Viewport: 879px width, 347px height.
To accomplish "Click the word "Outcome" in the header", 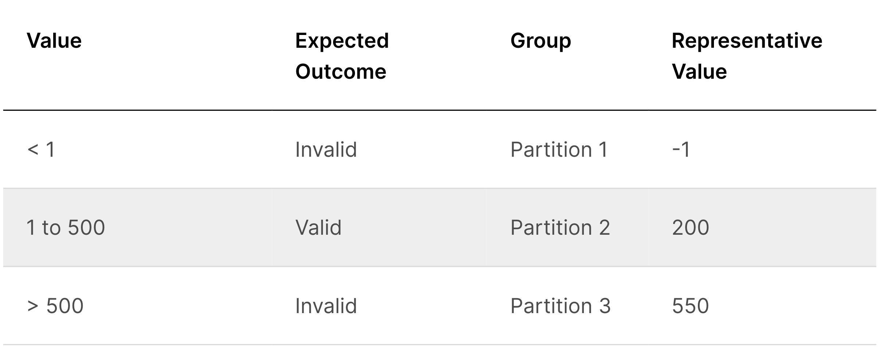I will (x=340, y=71).
